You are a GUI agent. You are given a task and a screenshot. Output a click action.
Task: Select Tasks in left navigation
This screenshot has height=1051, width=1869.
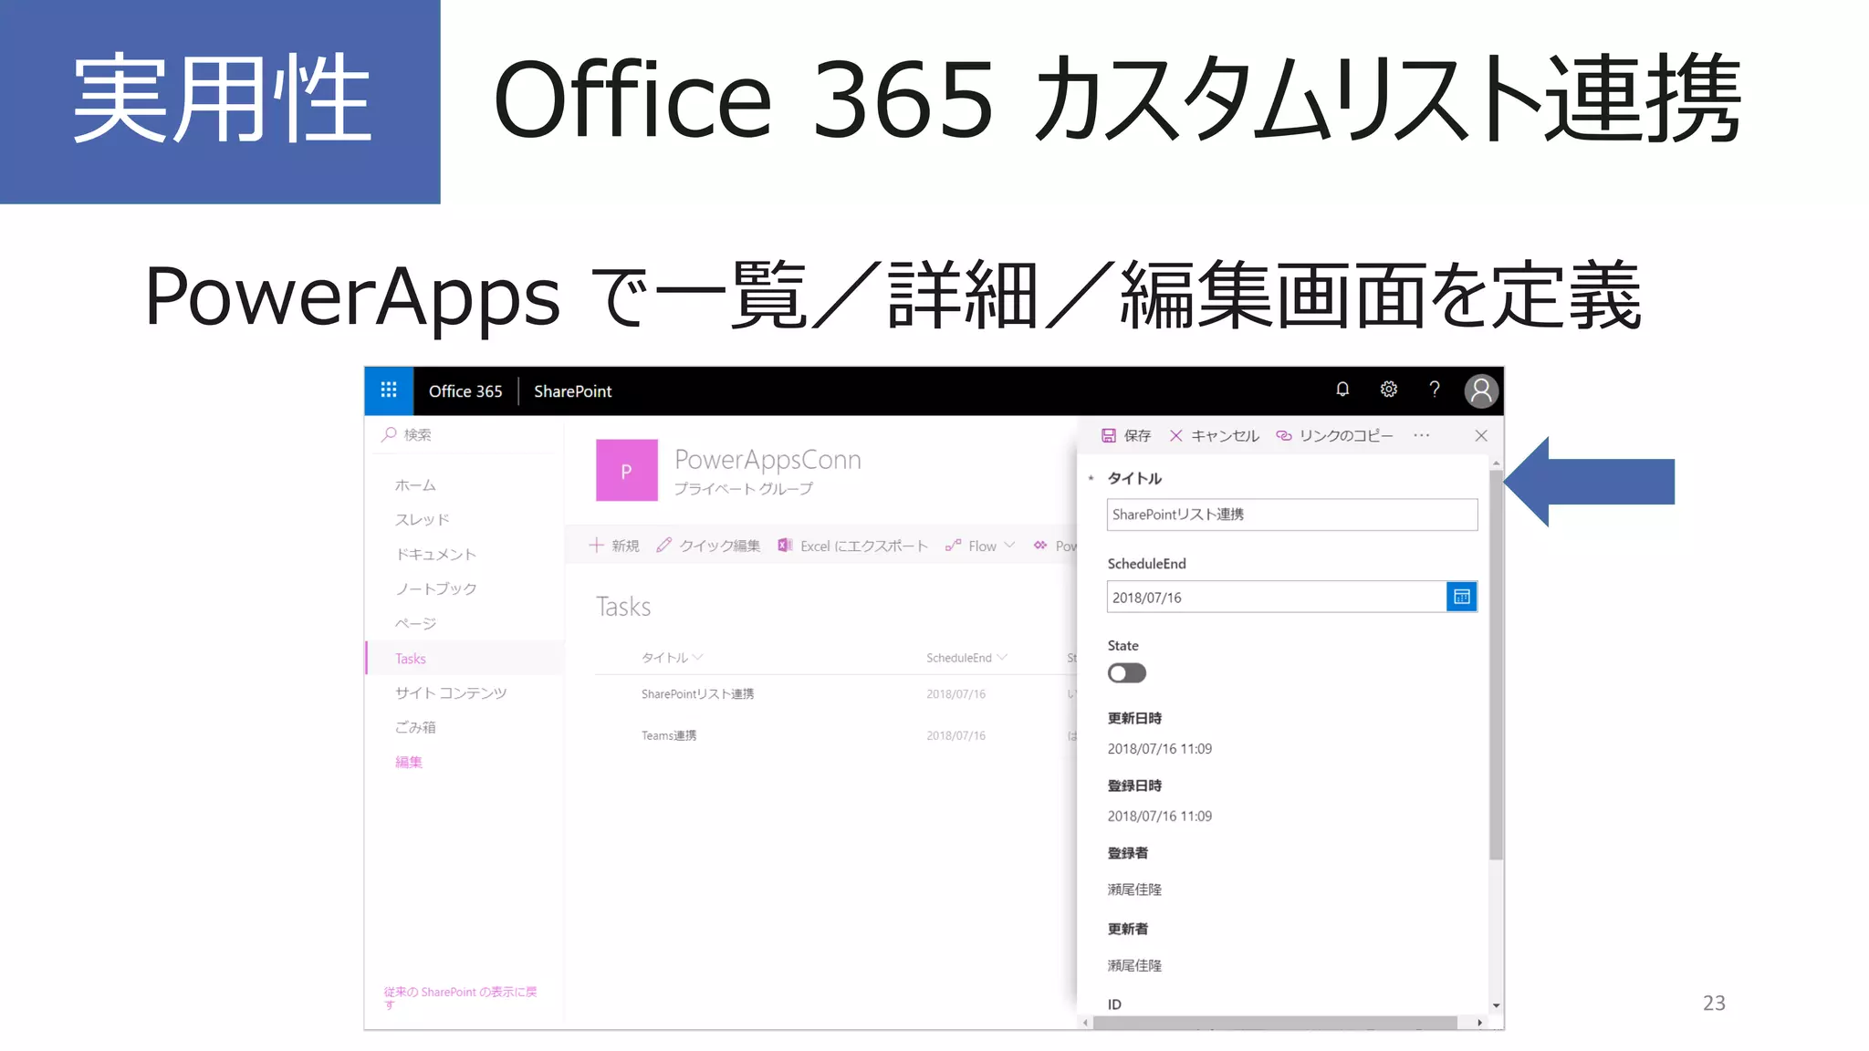click(x=465, y=659)
